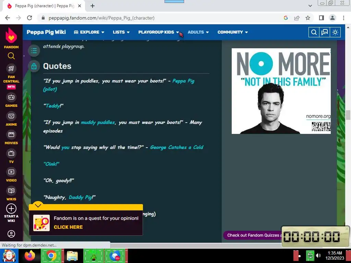Click the CLICK HERE survey button

click(68, 227)
